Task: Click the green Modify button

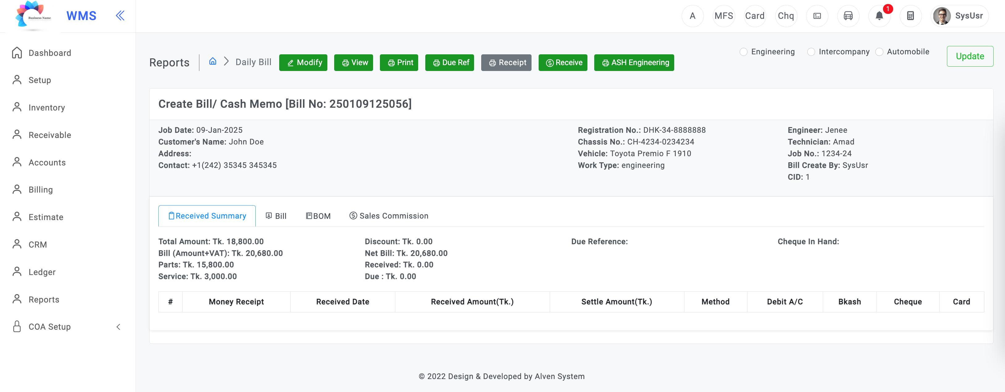Action: pos(303,63)
